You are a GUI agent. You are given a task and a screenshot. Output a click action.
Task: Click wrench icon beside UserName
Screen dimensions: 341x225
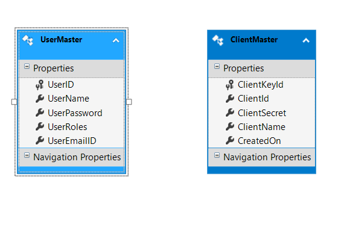tap(40, 99)
